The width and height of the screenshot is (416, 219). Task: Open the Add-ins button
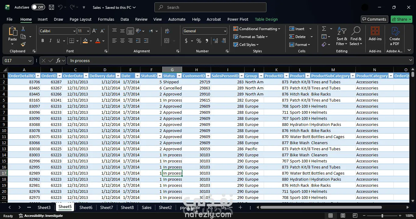click(375, 33)
